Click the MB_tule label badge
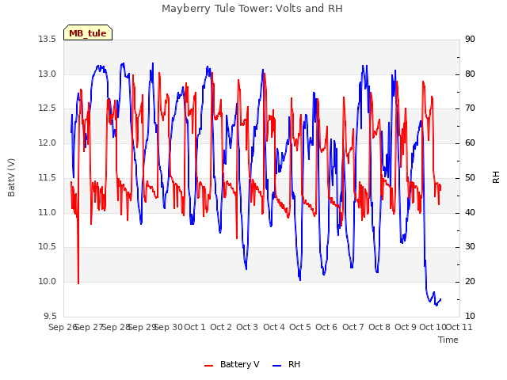Viewport: 507px width, 380px height. tap(88, 32)
